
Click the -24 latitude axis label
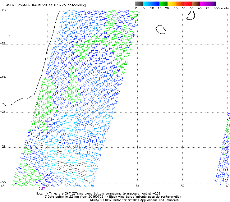[x=3, y=77]
